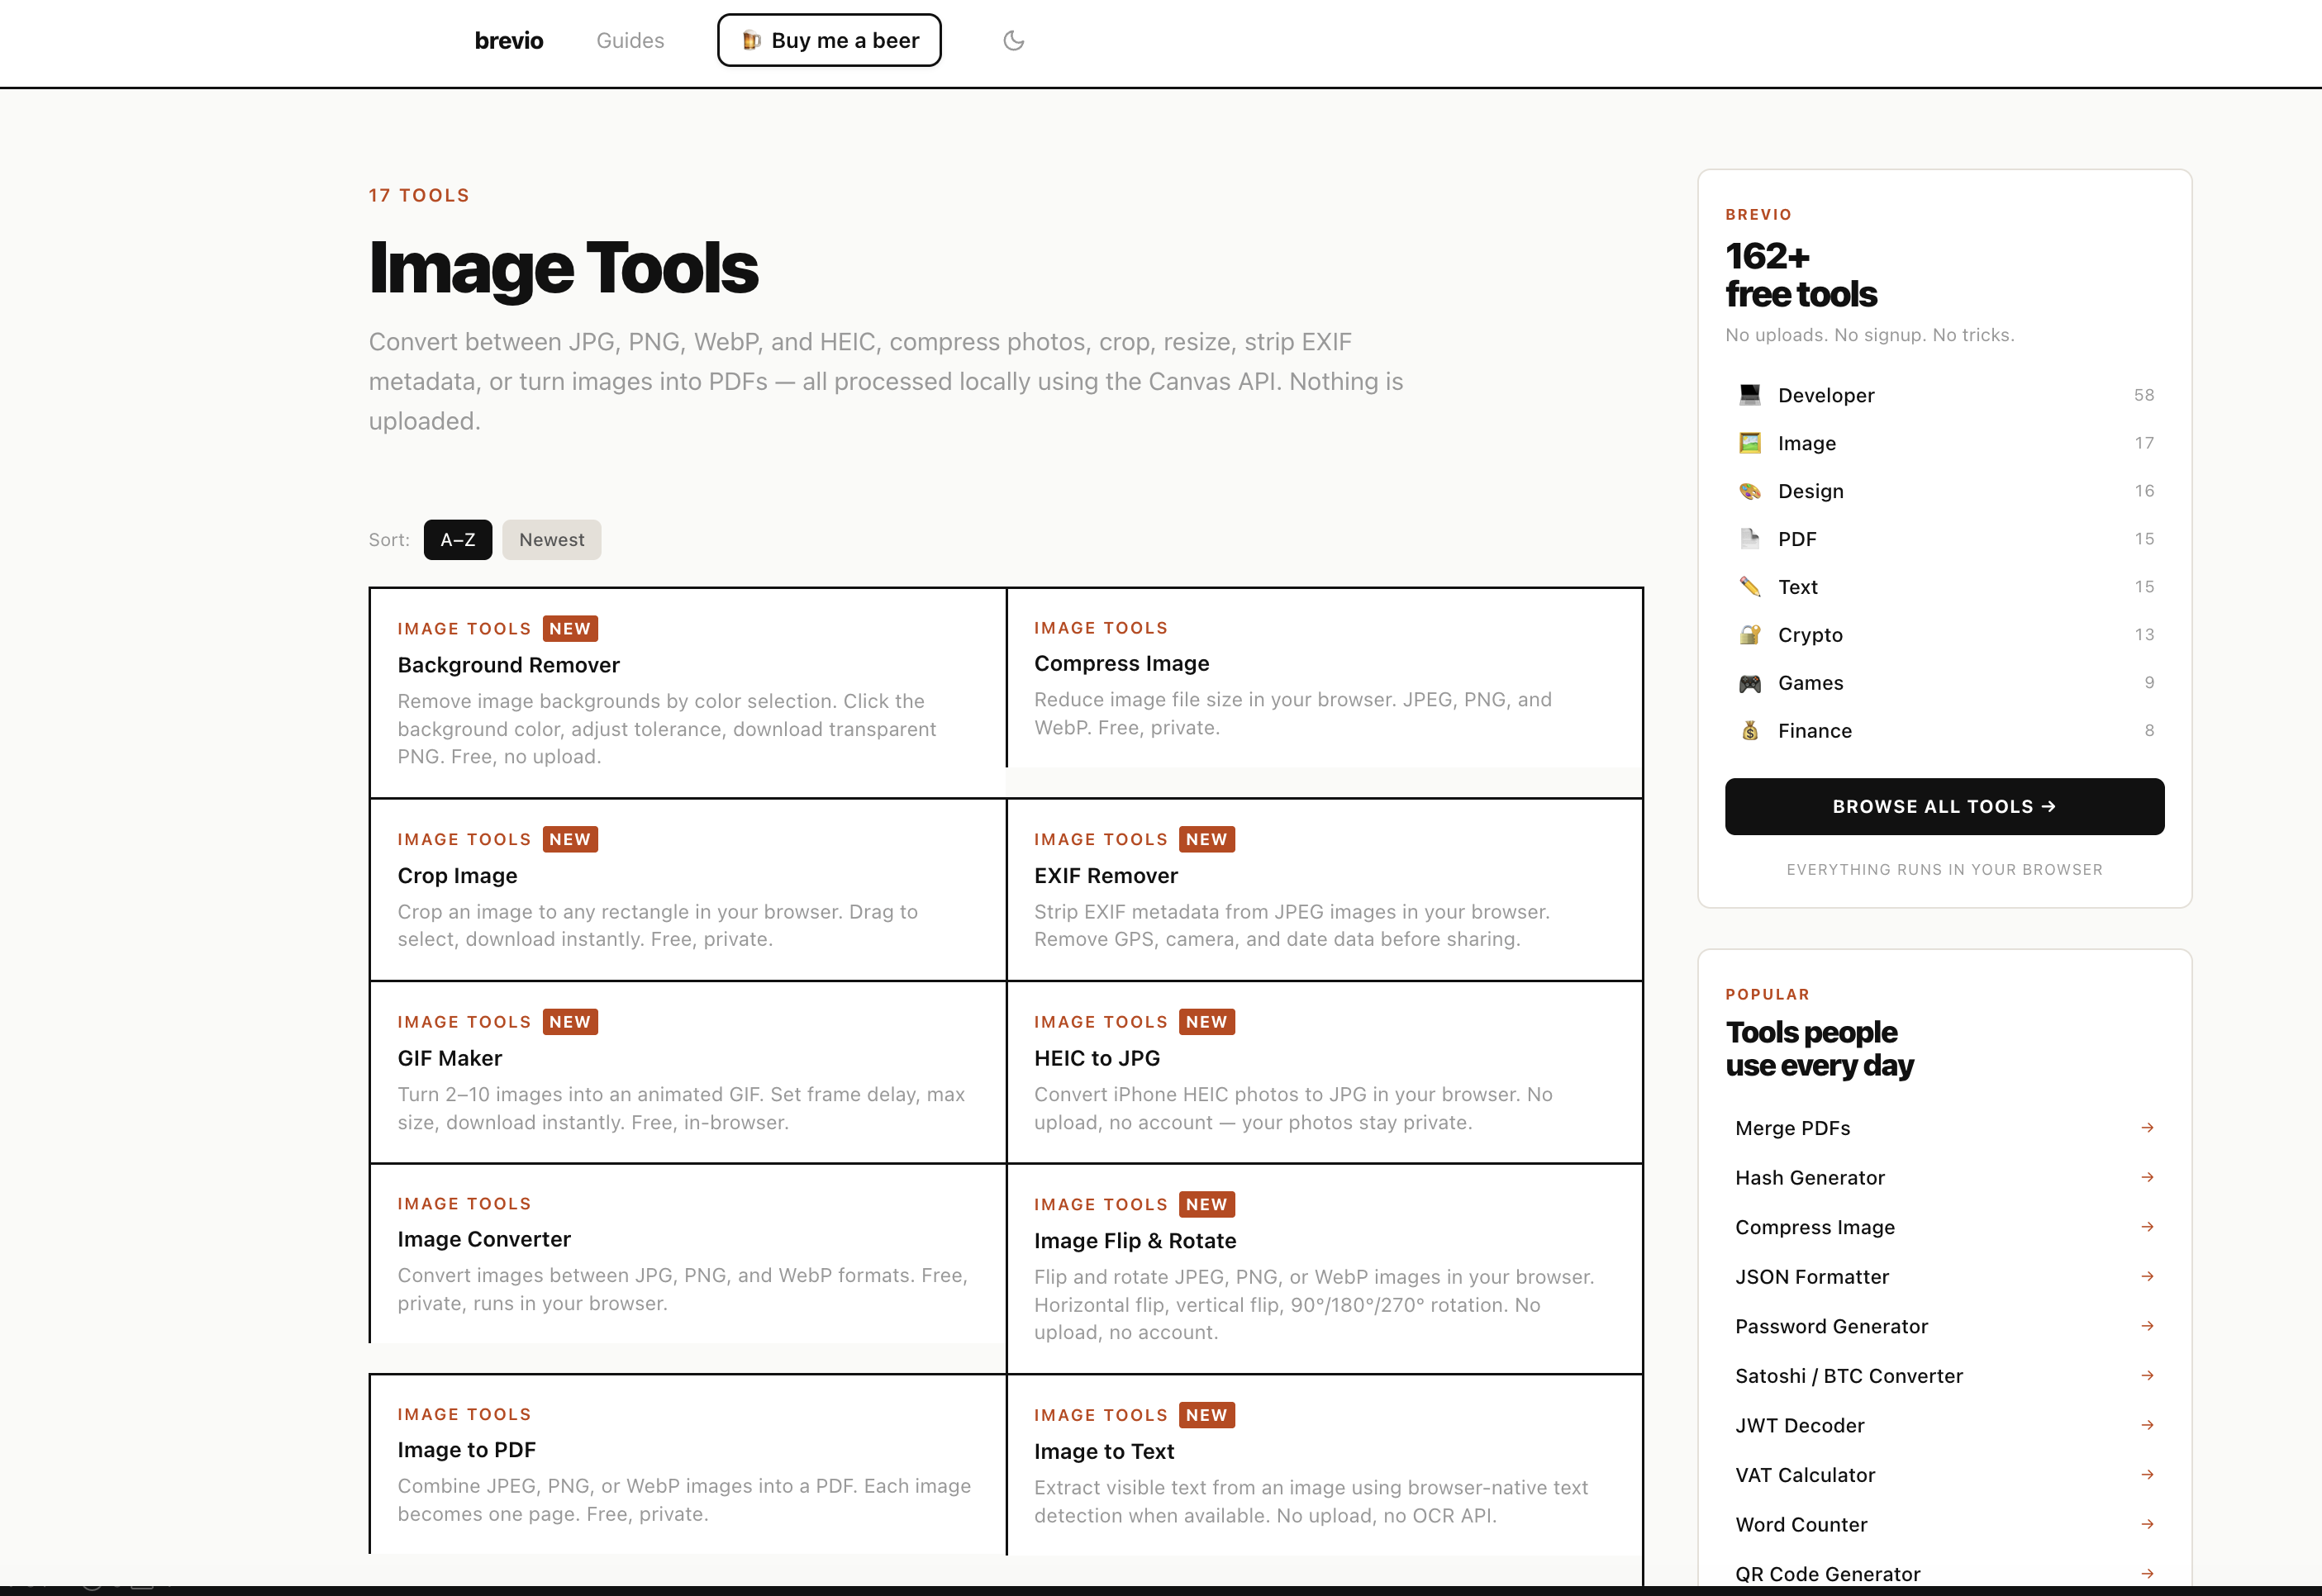Open the GIF Maker tool
This screenshot has width=2322, height=1596.
(688, 1072)
